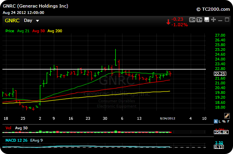Select the F scale toggle
The image size is (233, 154).
pyautogui.click(x=228, y=121)
